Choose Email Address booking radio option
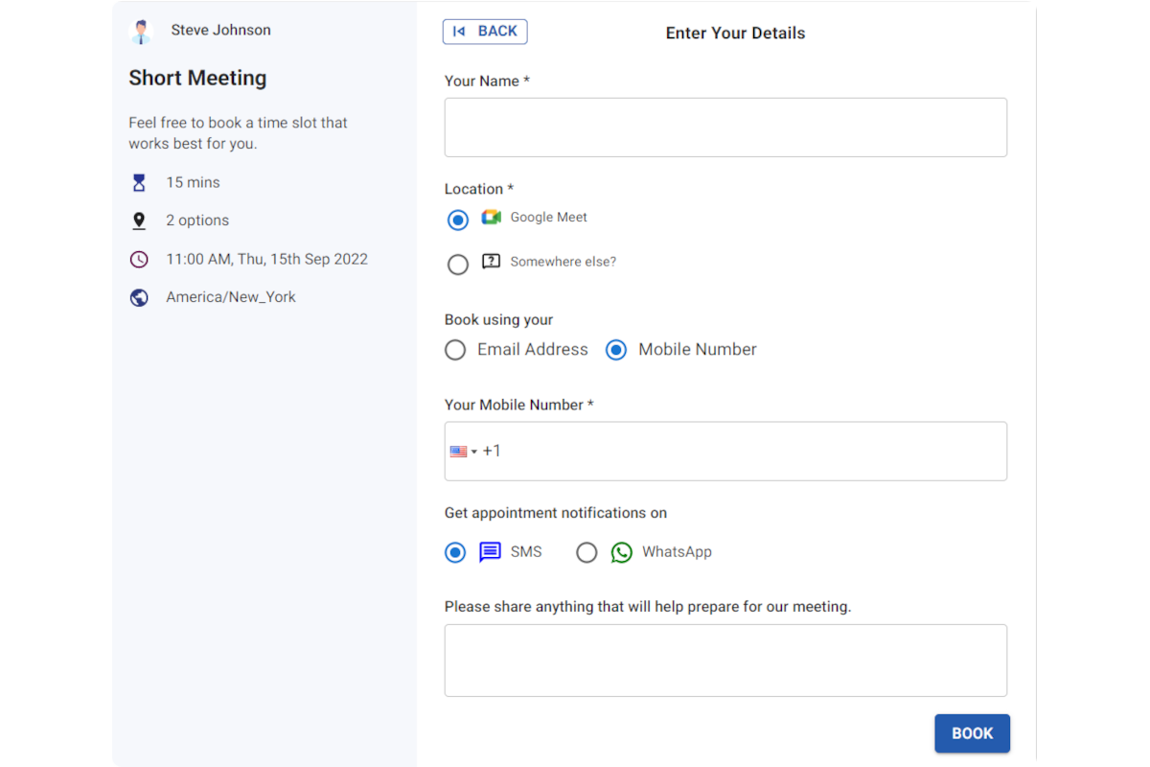Screen dimensions: 1150x767 455,350
